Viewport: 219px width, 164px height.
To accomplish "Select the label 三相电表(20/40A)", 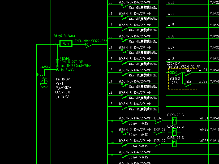I will pos(65,36).
